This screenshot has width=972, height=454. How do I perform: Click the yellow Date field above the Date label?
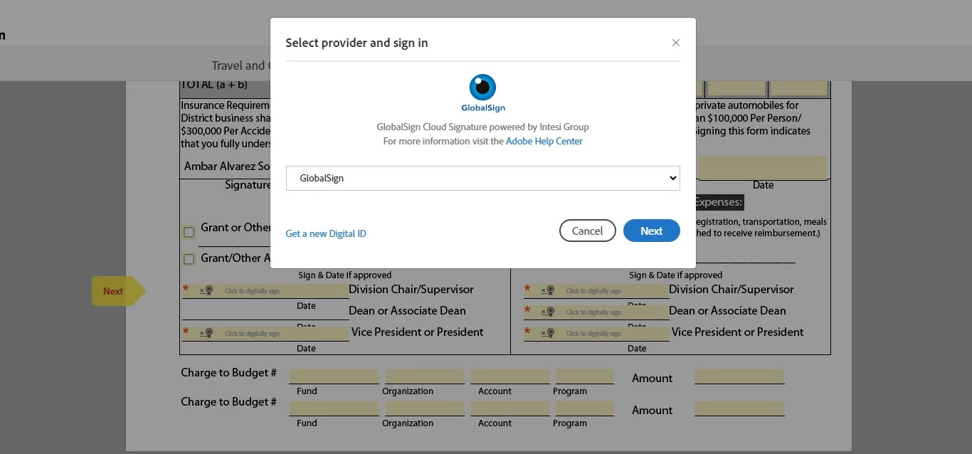click(763, 167)
